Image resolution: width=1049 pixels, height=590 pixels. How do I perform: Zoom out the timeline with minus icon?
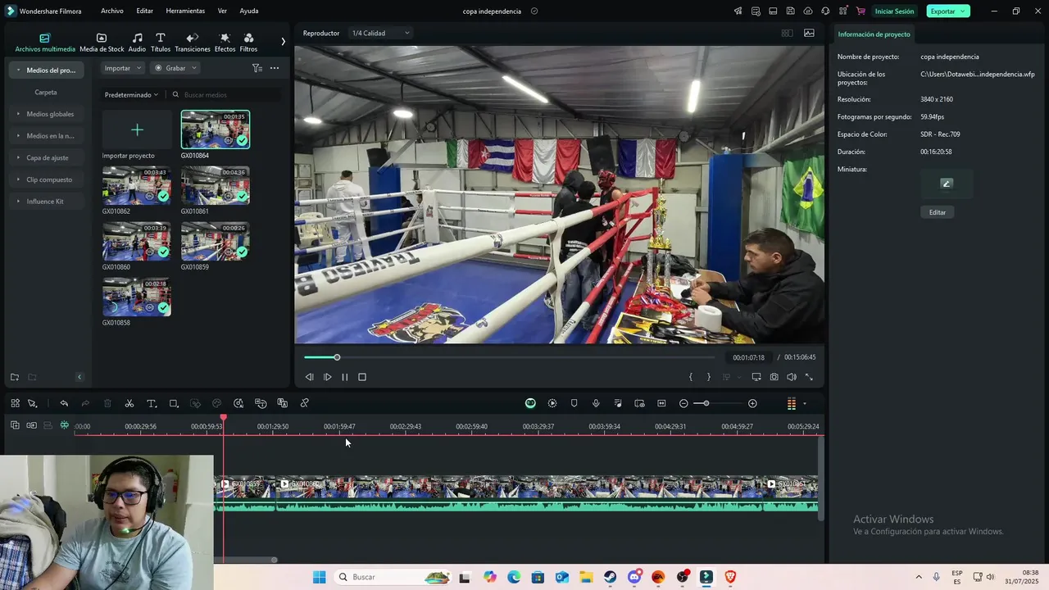683,403
